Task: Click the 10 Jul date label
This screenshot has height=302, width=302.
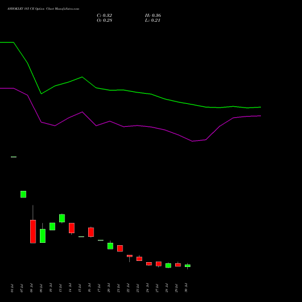Action: 51,288
